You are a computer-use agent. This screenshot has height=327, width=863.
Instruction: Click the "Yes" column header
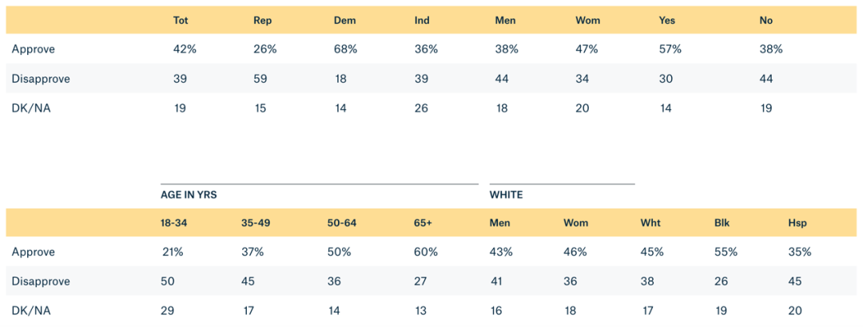coord(667,20)
